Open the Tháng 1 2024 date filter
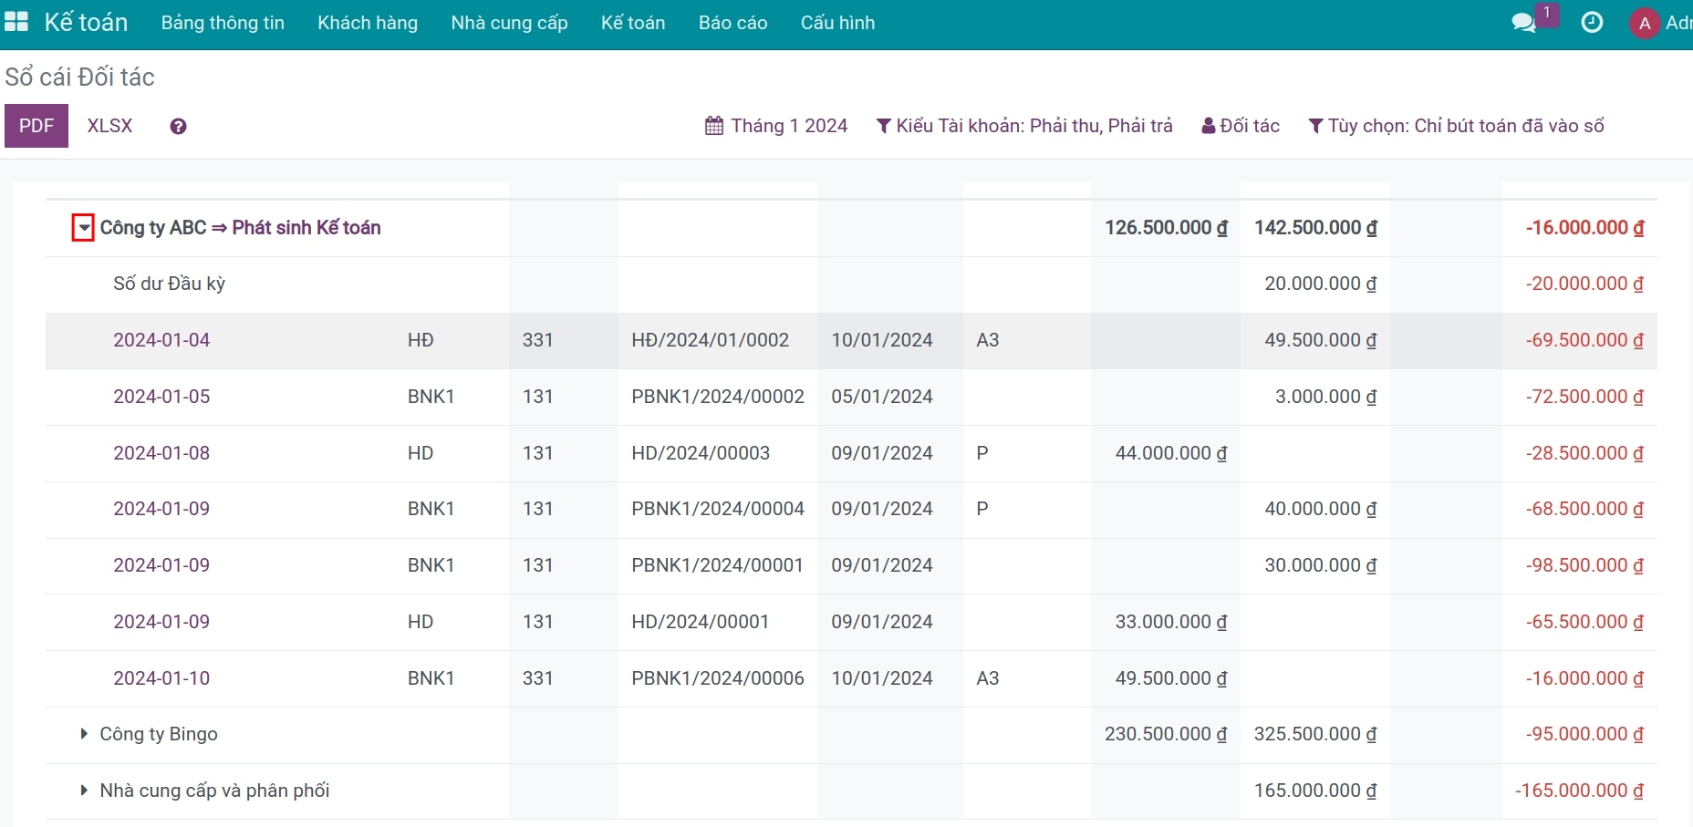1693x827 pixels. pos(776,126)
